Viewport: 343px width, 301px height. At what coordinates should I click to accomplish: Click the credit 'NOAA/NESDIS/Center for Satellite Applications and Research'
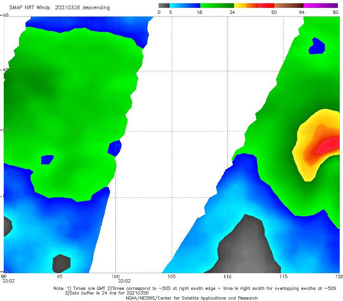pyautogui.click(x=191, y=298)
